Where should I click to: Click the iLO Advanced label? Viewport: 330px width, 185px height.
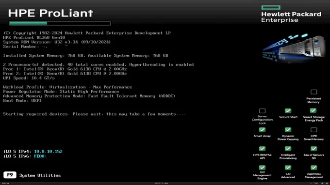[x=288, y=175]
